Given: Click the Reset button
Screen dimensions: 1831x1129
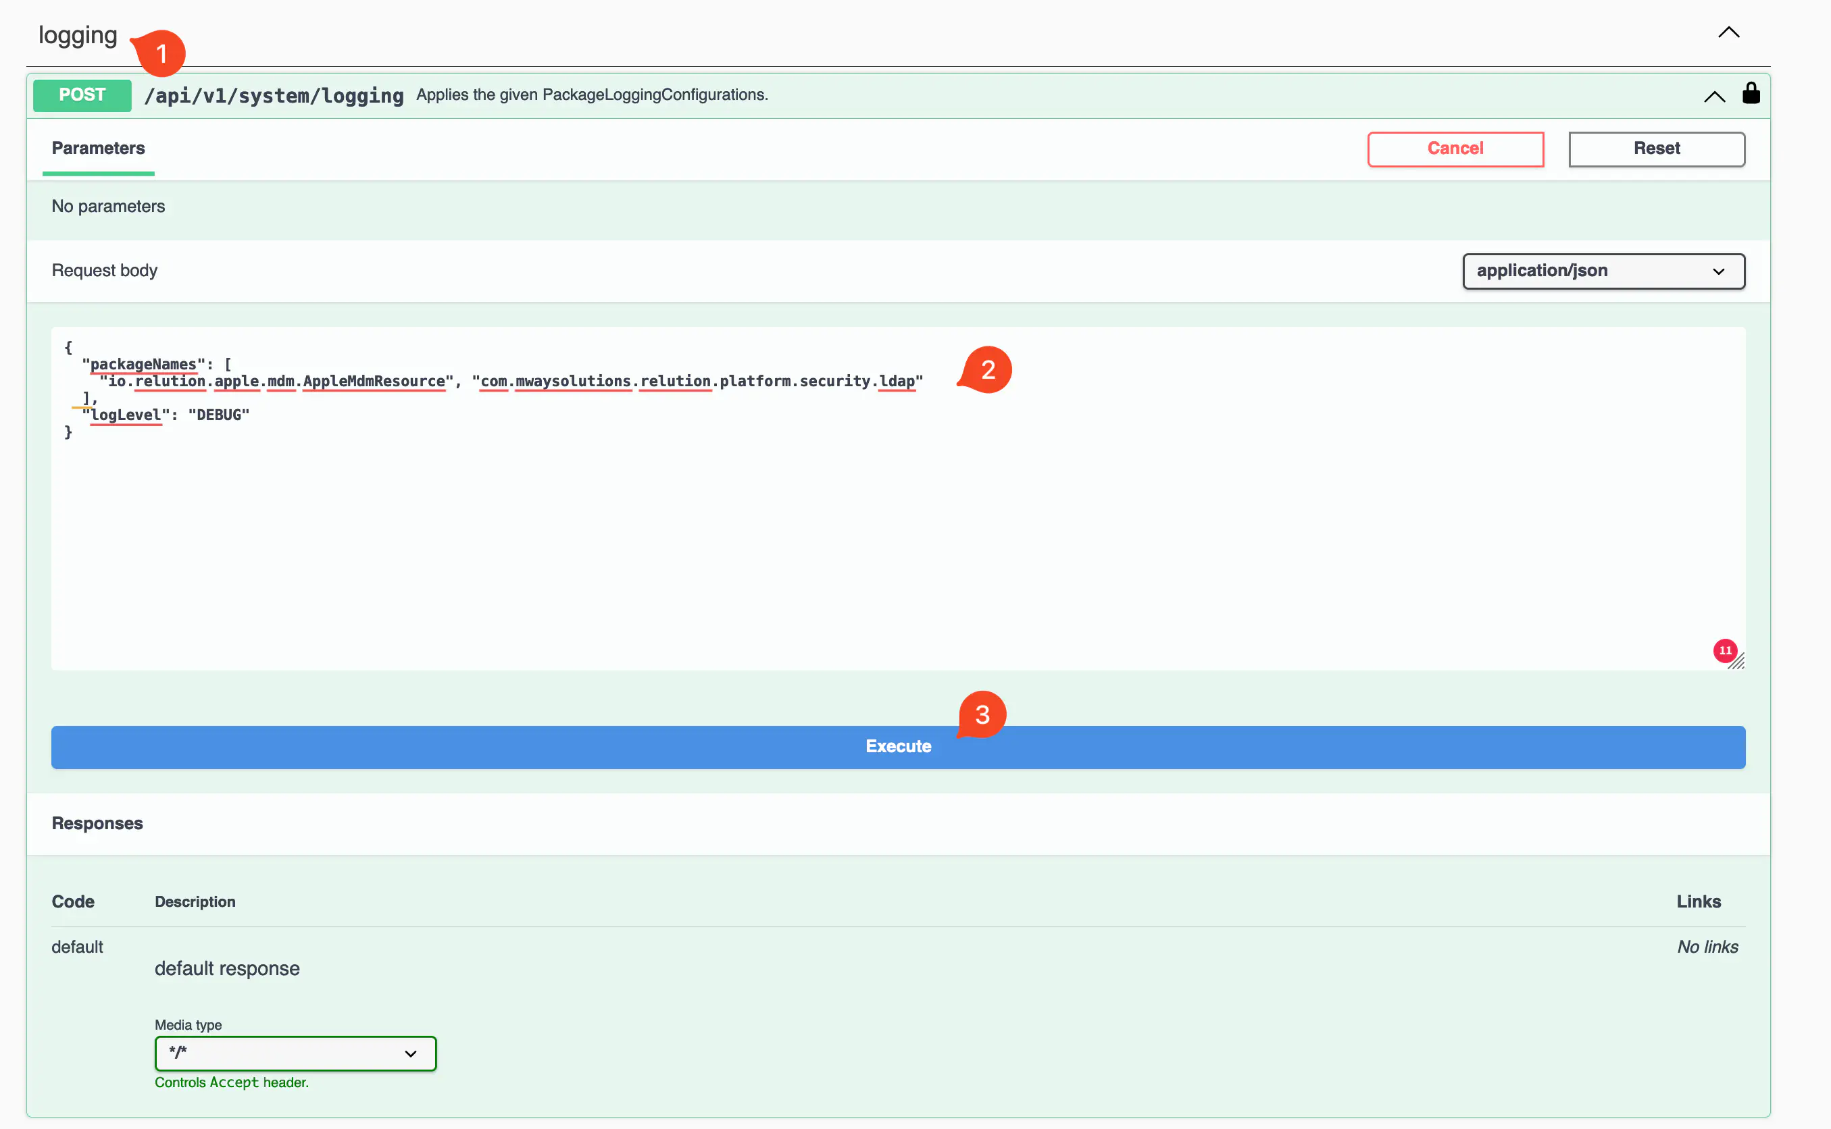Looking at the screenshot, I should click(x=1655, y=149).
